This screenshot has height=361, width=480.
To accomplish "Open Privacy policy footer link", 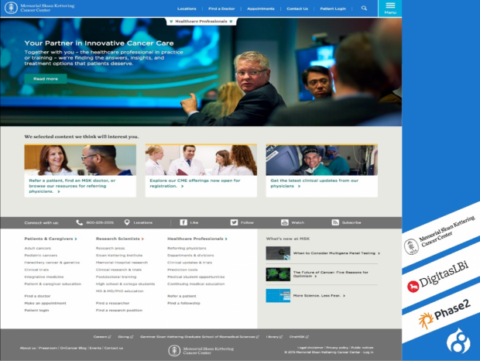I will point(337,348).
